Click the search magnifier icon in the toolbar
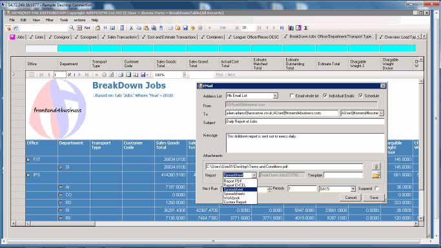The height and width of the screenshot is (248, 441). pos(72,28)
